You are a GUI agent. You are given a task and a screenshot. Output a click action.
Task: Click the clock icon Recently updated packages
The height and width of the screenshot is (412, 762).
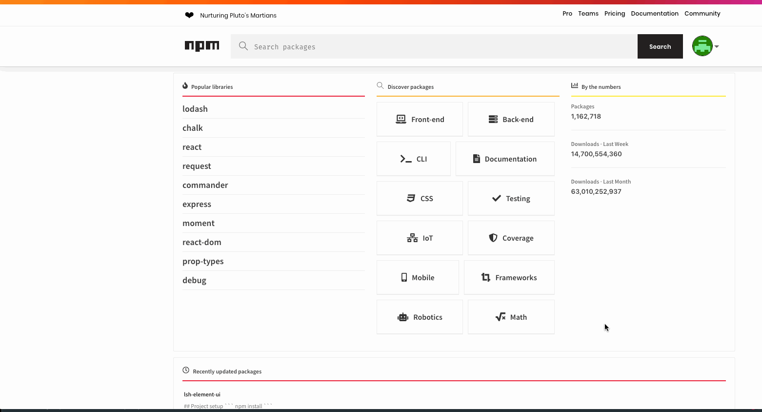tap(186, 370)
